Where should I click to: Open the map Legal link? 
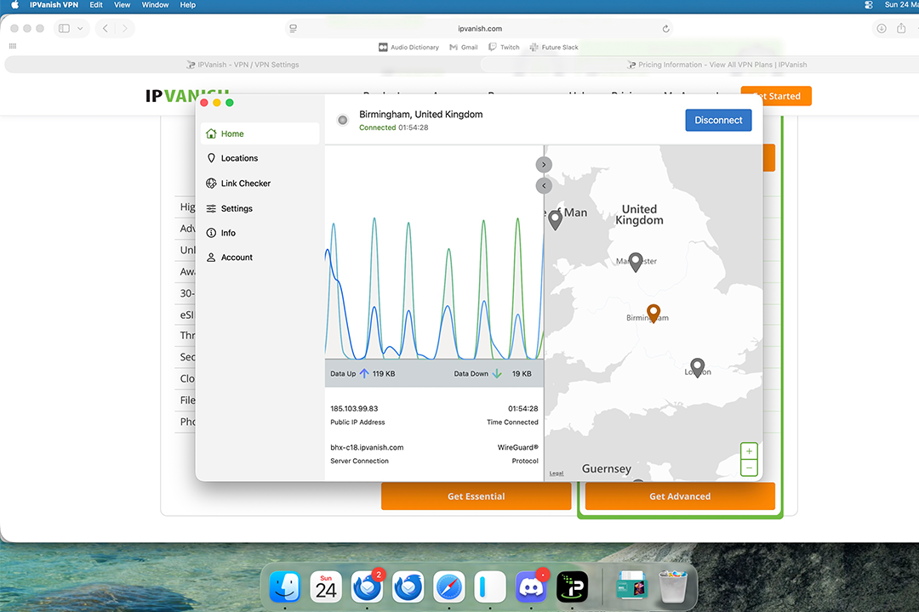[557, 473]
